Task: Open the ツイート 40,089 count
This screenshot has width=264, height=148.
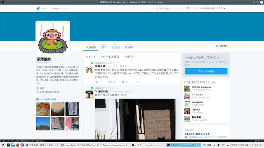Action: coord(91,46)
